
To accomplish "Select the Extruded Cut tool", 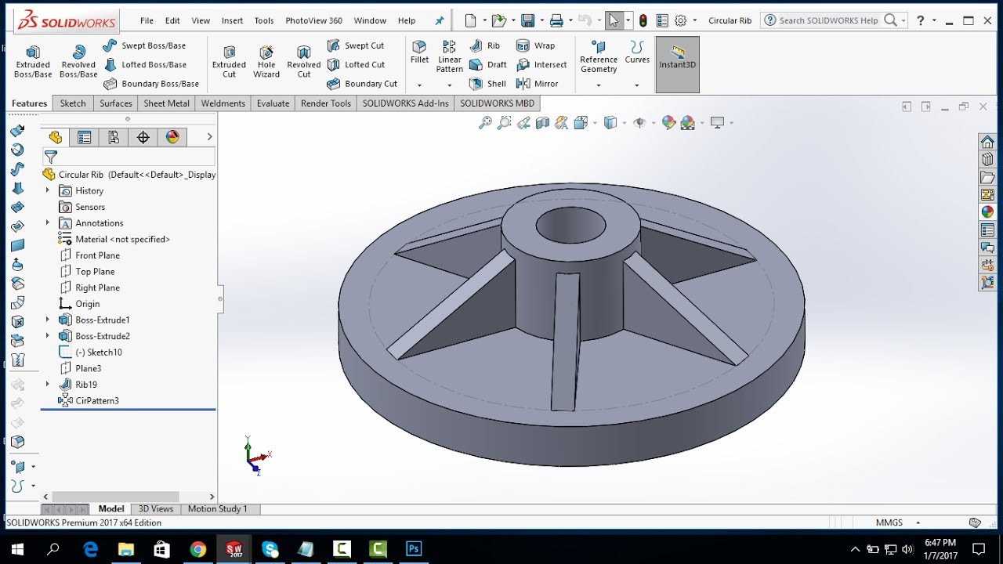I will [x=229, y=61].
